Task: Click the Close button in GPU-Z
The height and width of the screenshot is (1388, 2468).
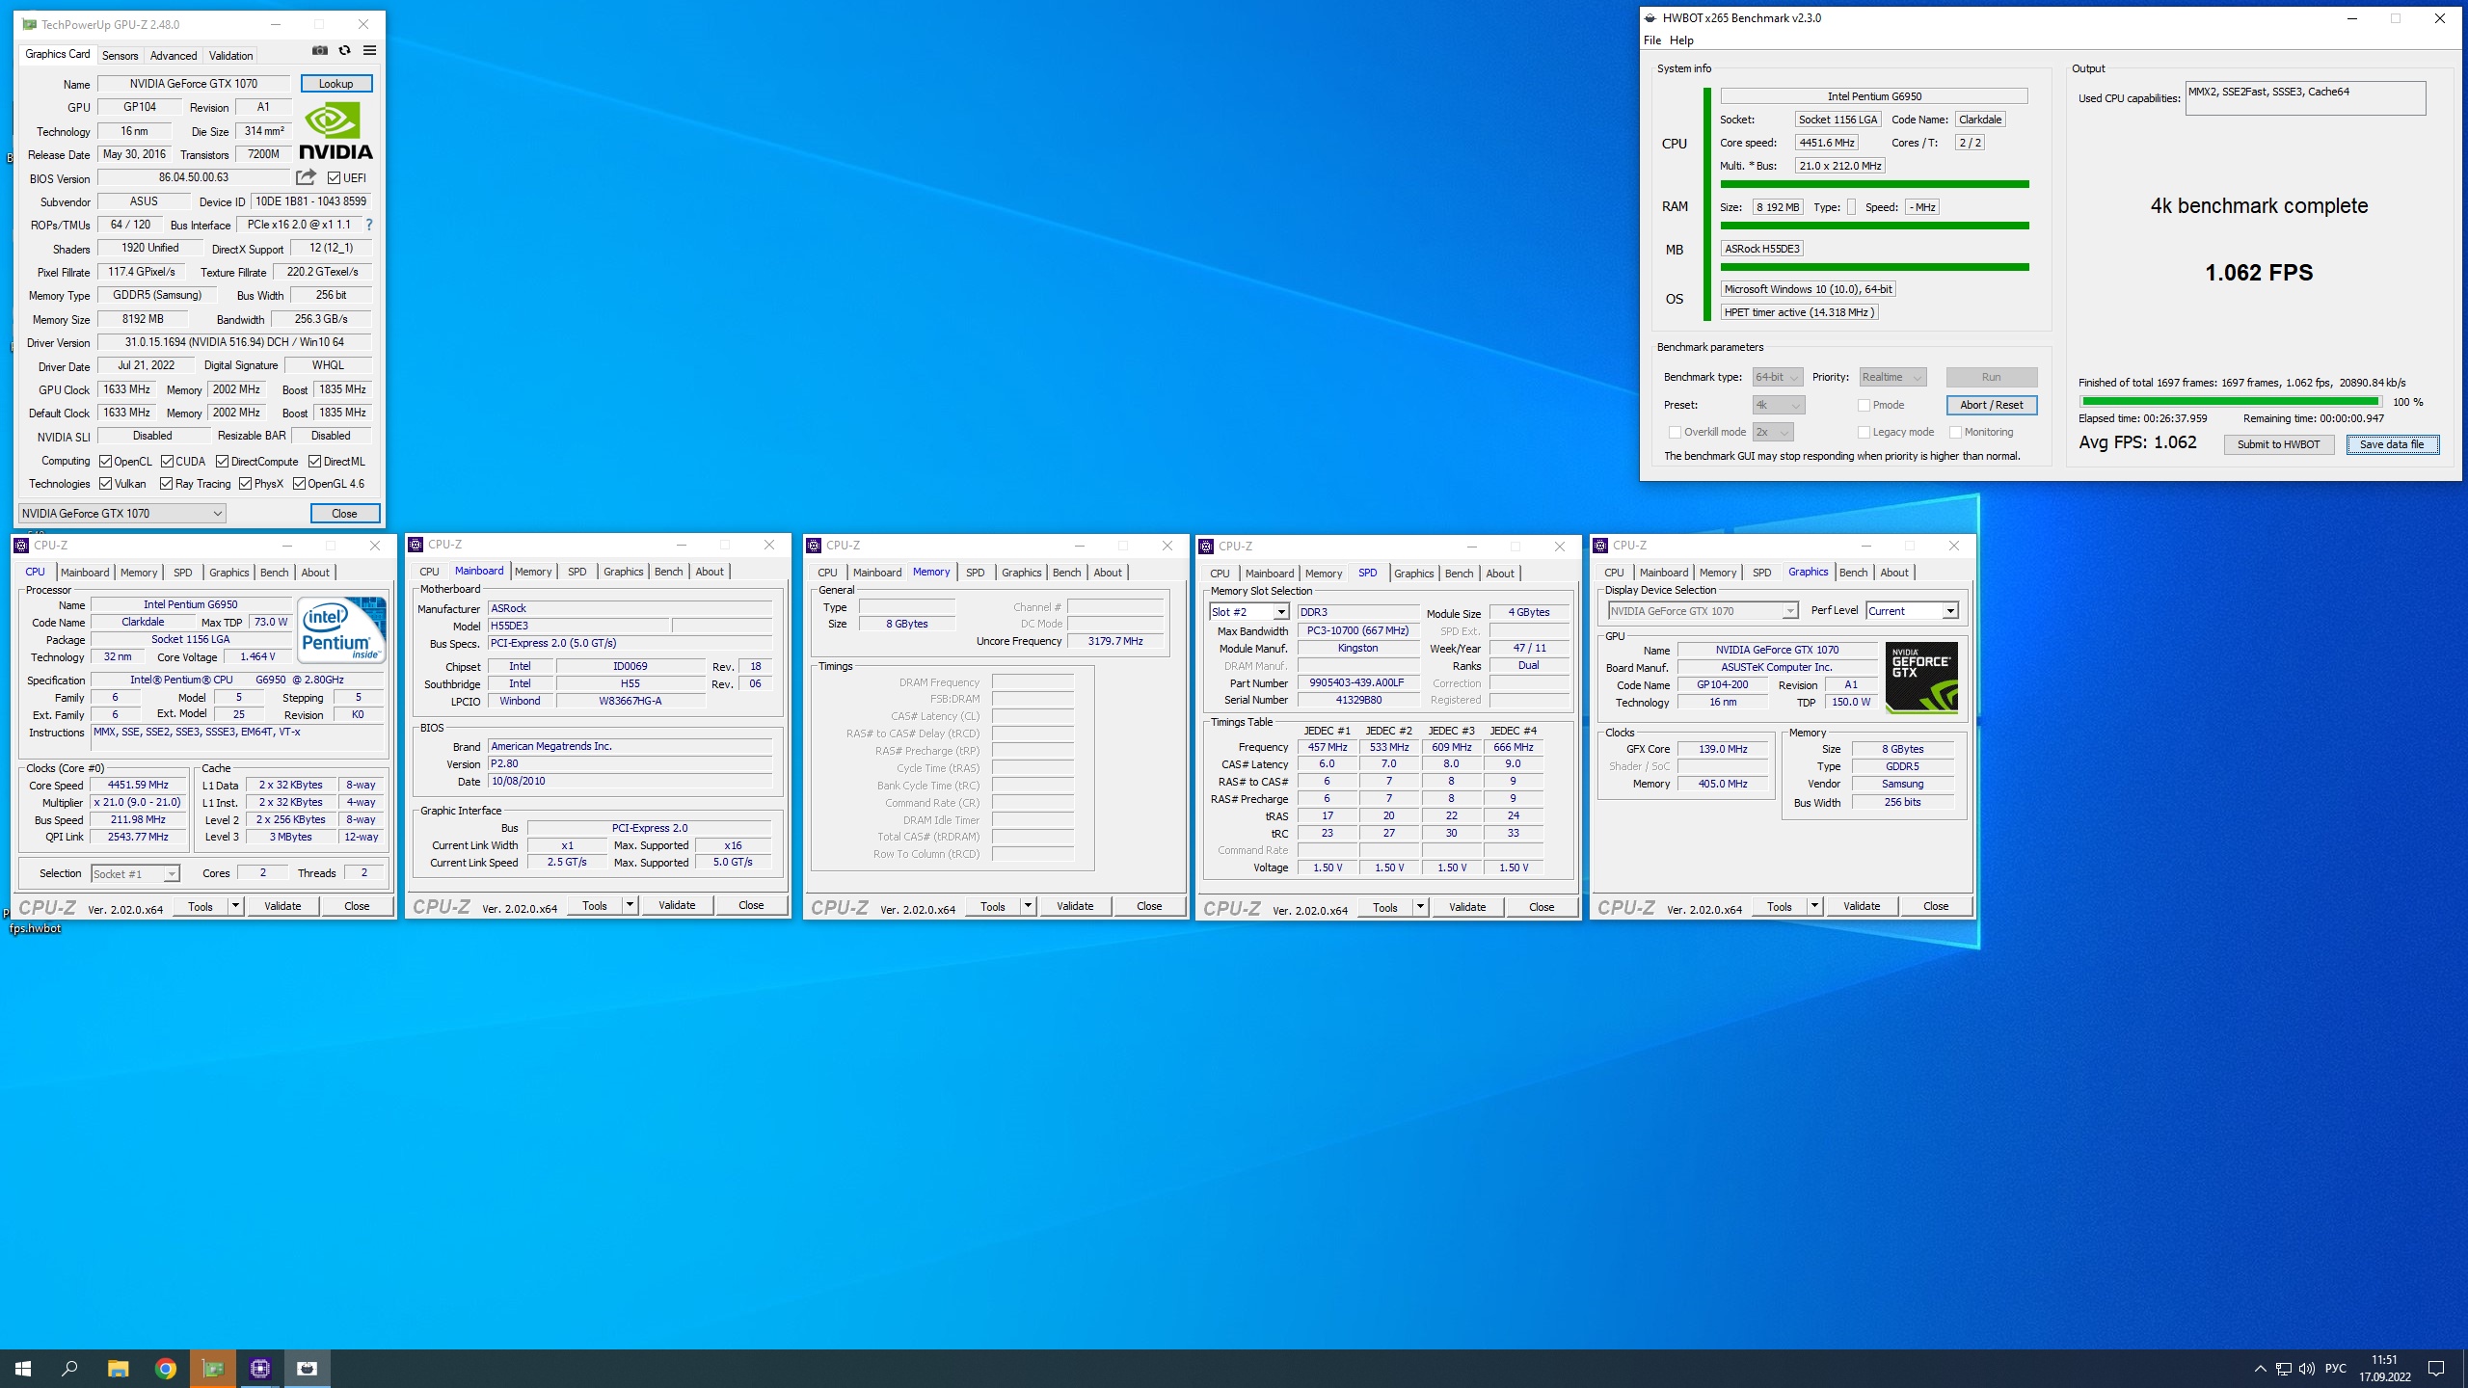Action: [345, 513]
